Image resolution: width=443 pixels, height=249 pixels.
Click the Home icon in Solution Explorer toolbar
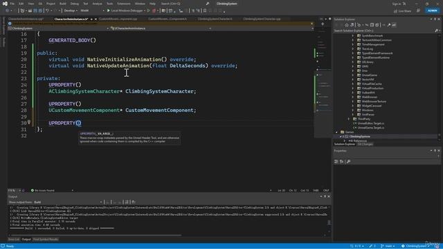click(x=347, y=25)
